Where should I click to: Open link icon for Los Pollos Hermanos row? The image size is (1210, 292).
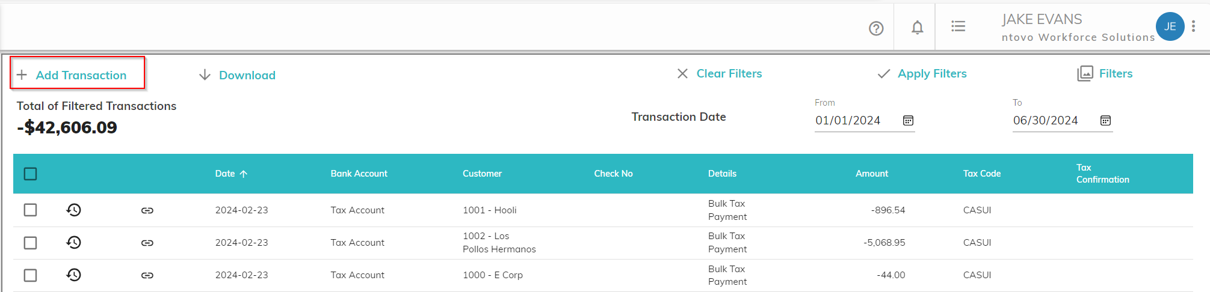point(147,243)
